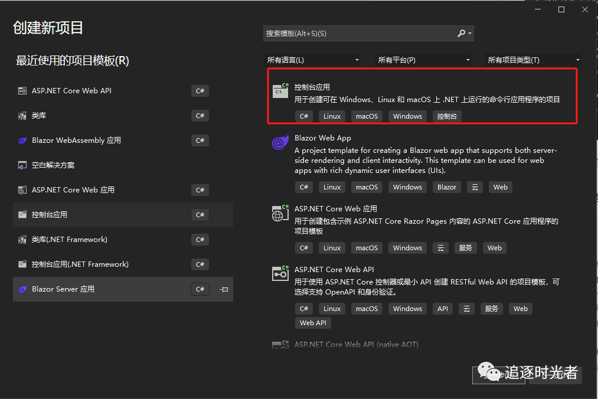
Task: Click the globe icon of ASP.NET Core Web 应用 template
Action: point(280,213)
